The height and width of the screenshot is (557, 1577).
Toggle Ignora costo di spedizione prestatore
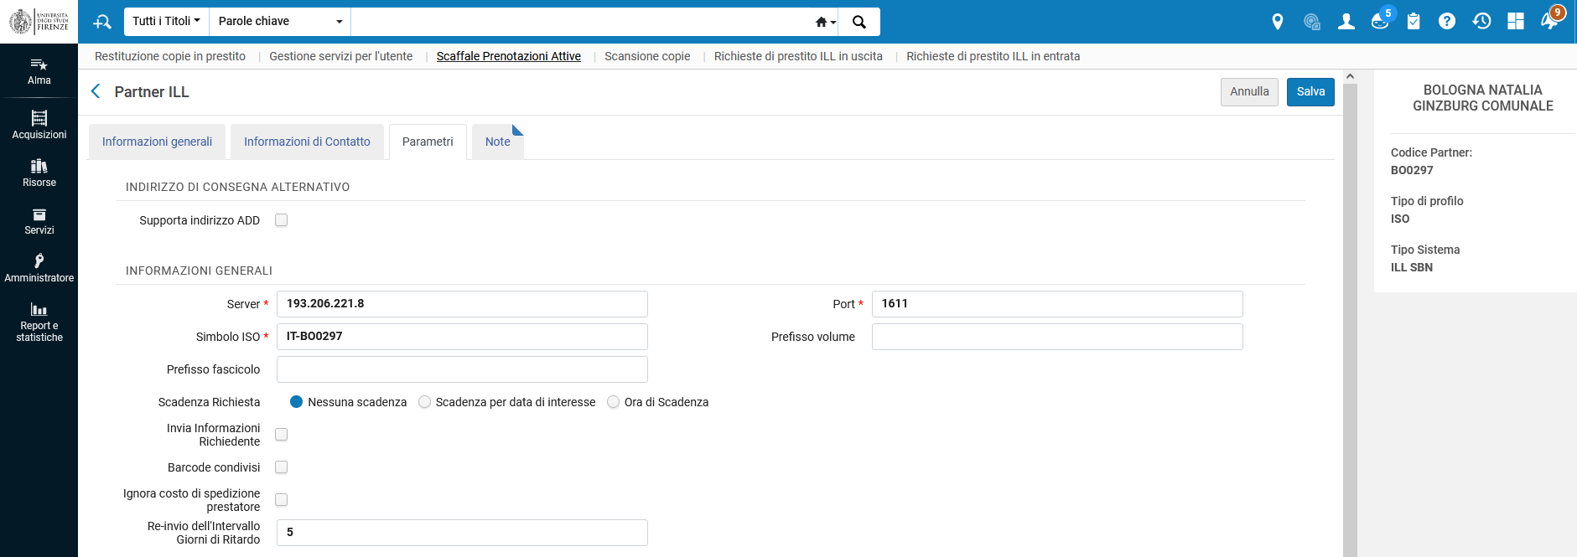click(x=282, y=500)
